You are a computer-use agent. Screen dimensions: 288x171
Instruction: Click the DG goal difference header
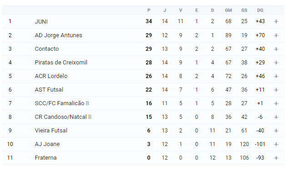tap(260, 10)
